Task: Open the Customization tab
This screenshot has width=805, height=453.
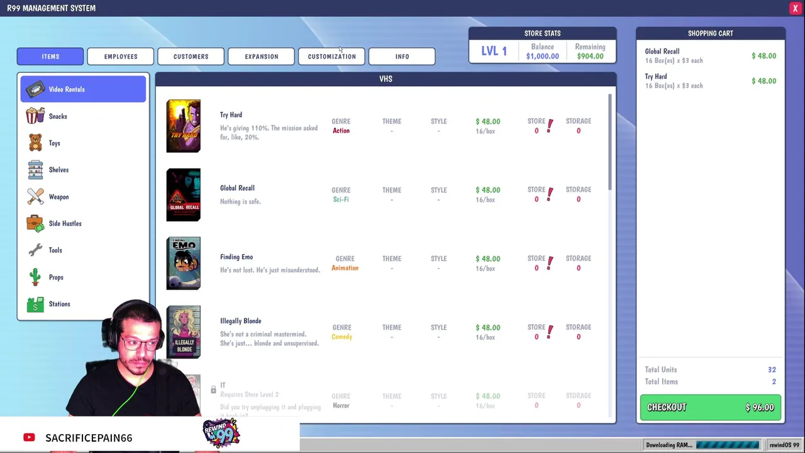Action: (332, 57)
